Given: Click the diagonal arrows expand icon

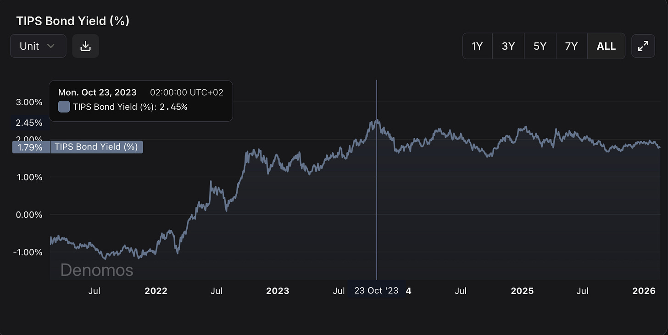Looking at the screenshot, I should pos(643,46).
